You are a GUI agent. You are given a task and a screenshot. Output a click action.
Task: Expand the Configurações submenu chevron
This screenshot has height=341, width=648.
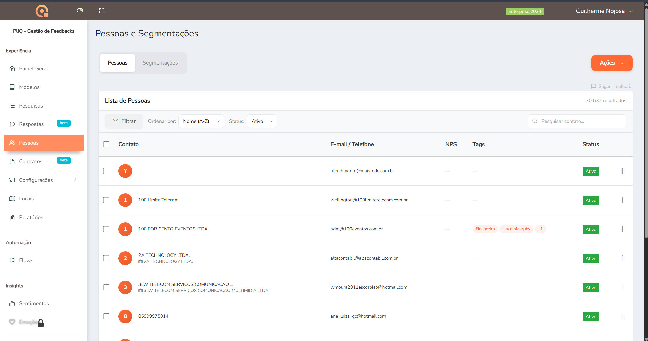[75, 180]
